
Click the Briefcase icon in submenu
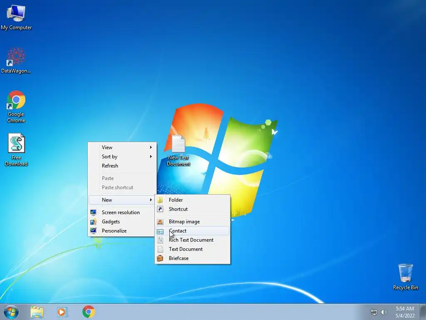pyautogui.click(x=160, y=258)
